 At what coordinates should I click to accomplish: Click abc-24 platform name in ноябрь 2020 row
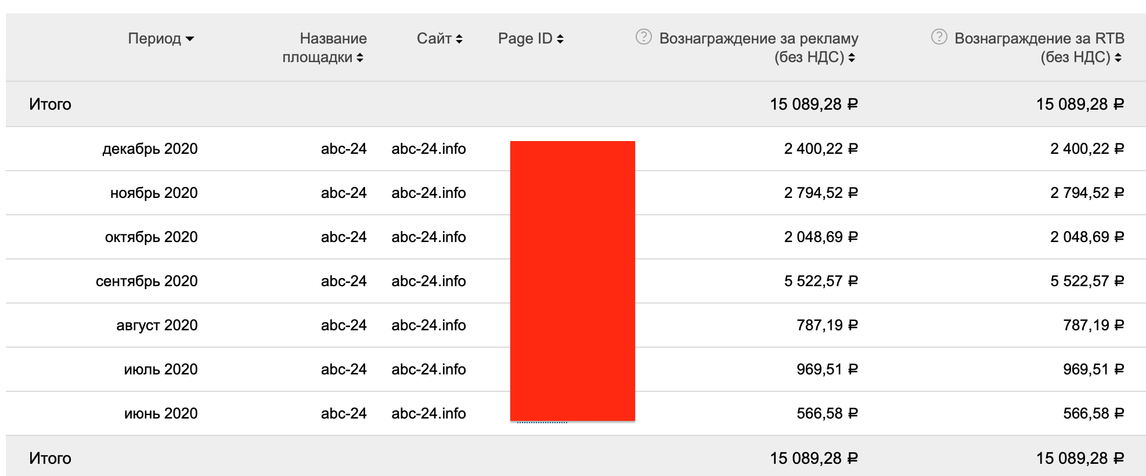tap(344, 193)
